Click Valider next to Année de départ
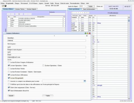 click(90, 6)
